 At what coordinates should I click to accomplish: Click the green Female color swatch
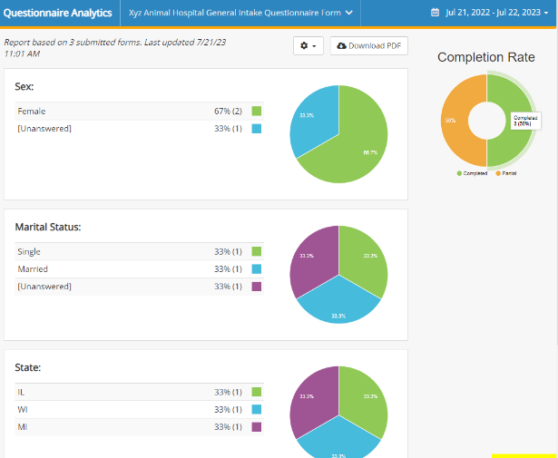tap(257, 111)
